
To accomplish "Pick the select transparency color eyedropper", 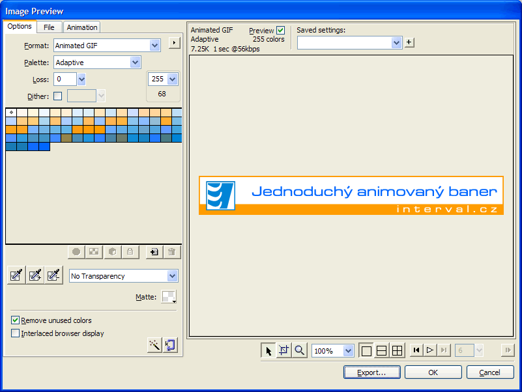I will click(16, 275).
